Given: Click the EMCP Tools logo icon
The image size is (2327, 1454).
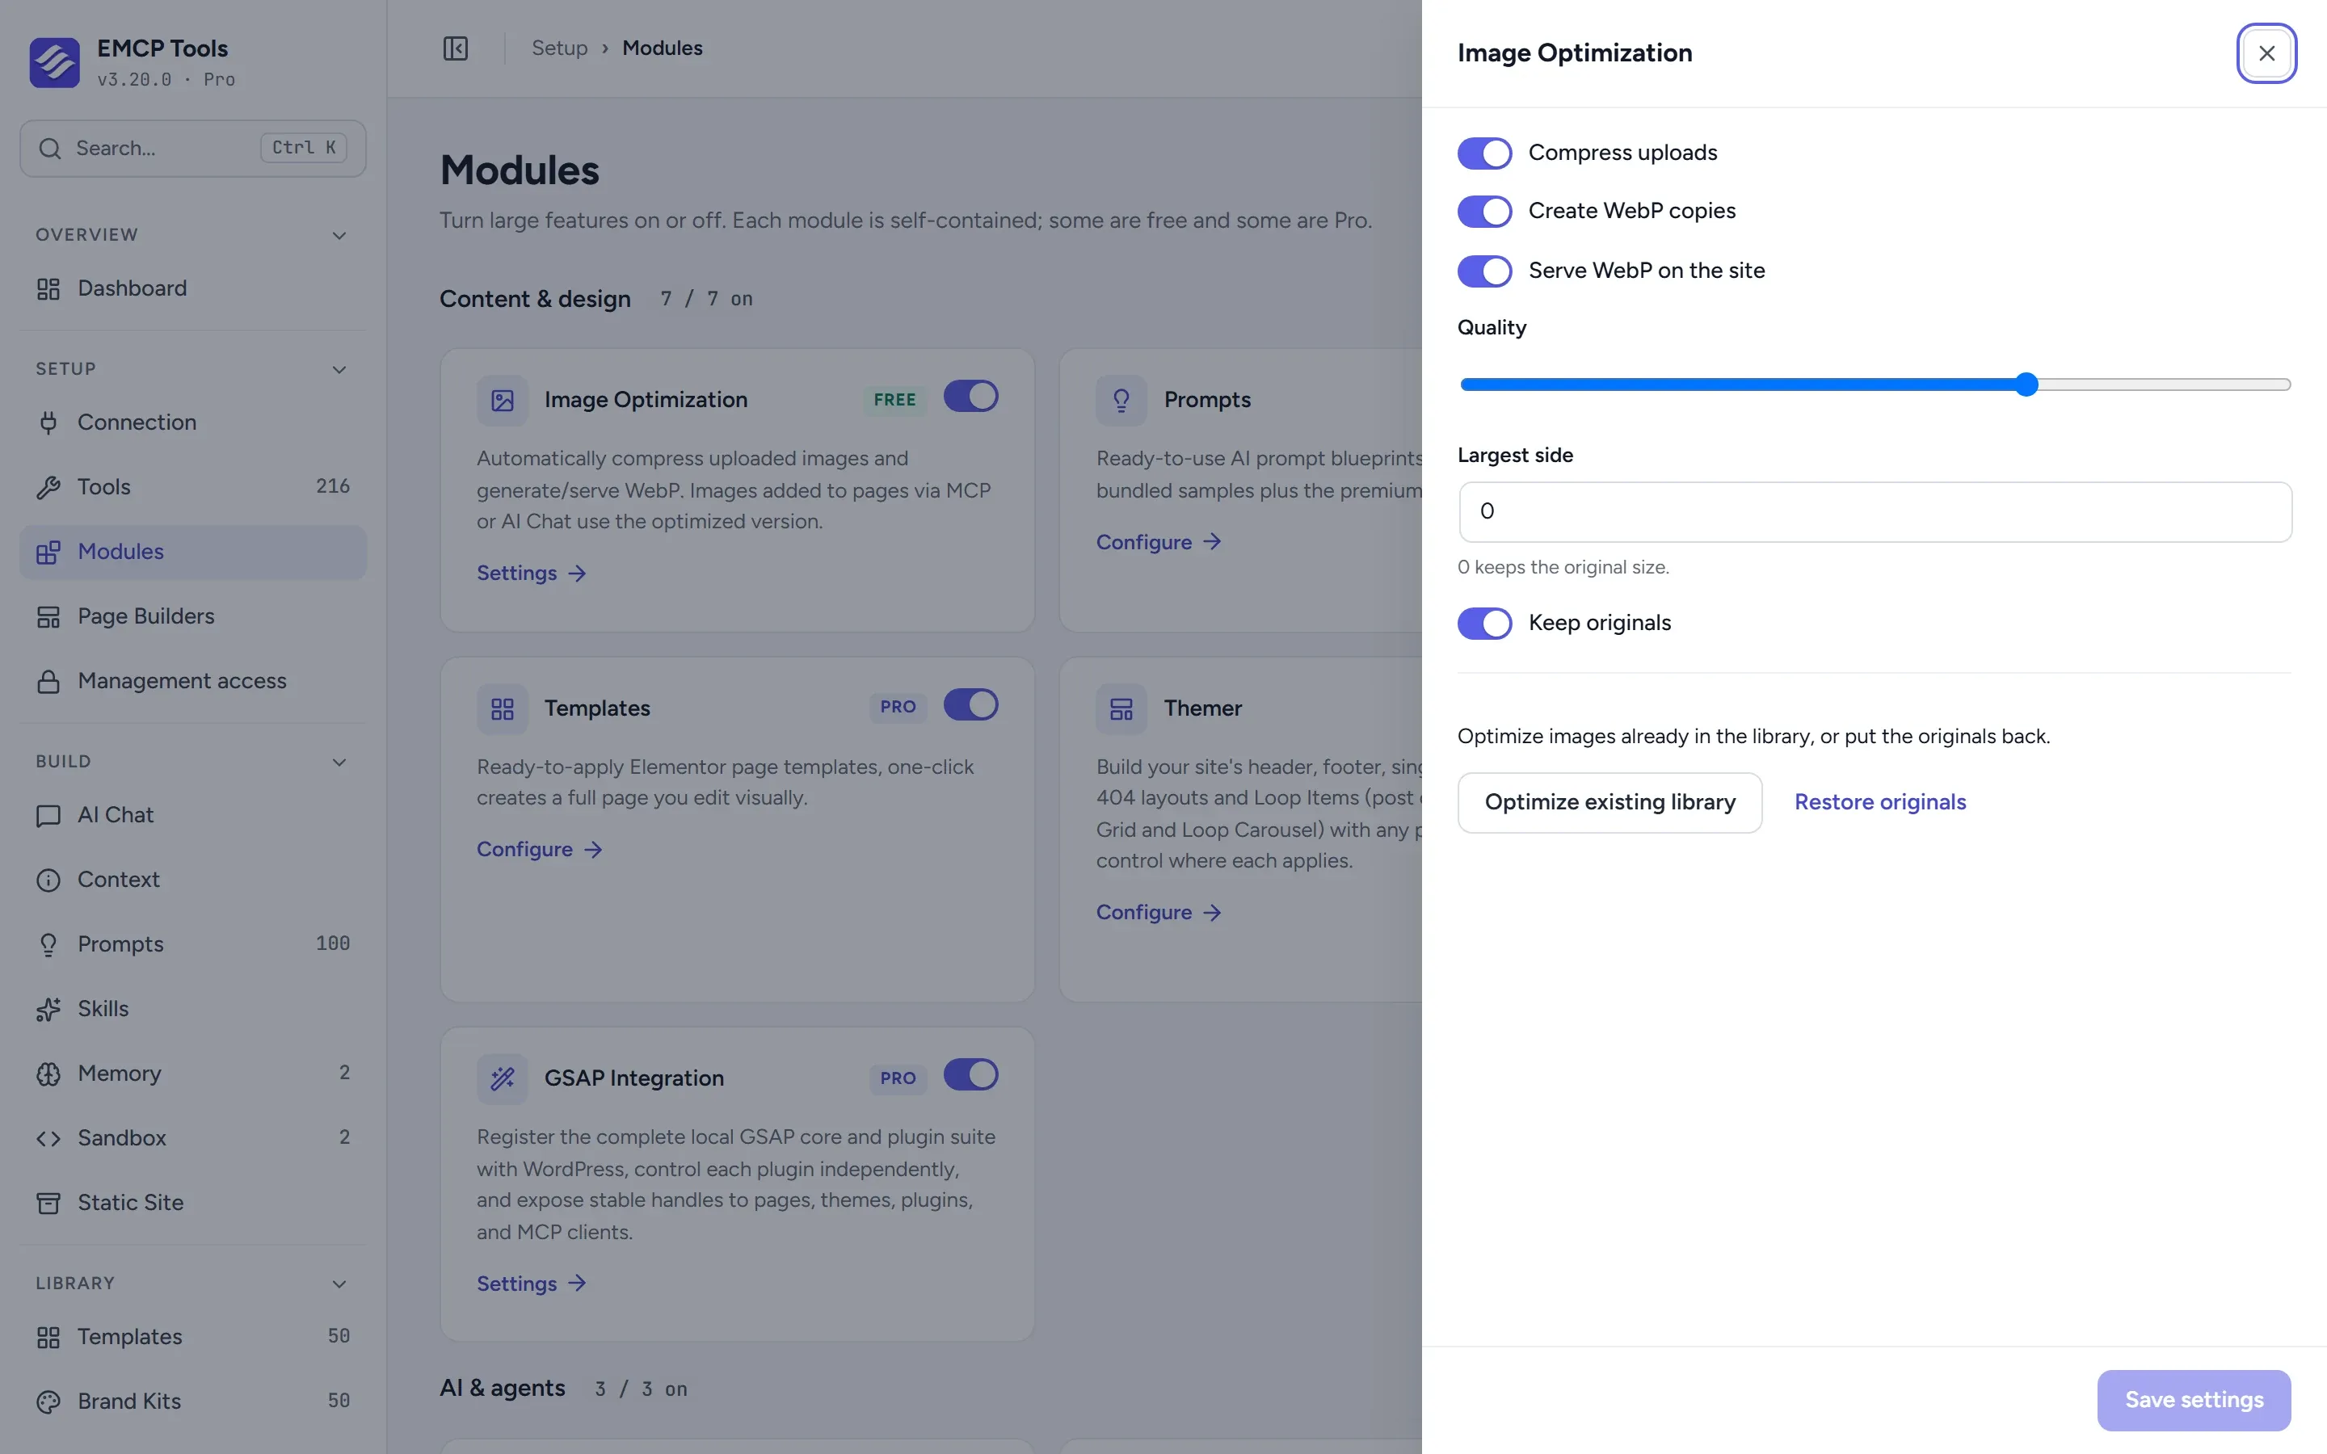Looking at the screenshot, I should tap(54, 61).
